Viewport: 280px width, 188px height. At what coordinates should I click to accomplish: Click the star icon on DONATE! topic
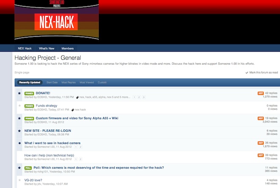(x=20, y=93)
